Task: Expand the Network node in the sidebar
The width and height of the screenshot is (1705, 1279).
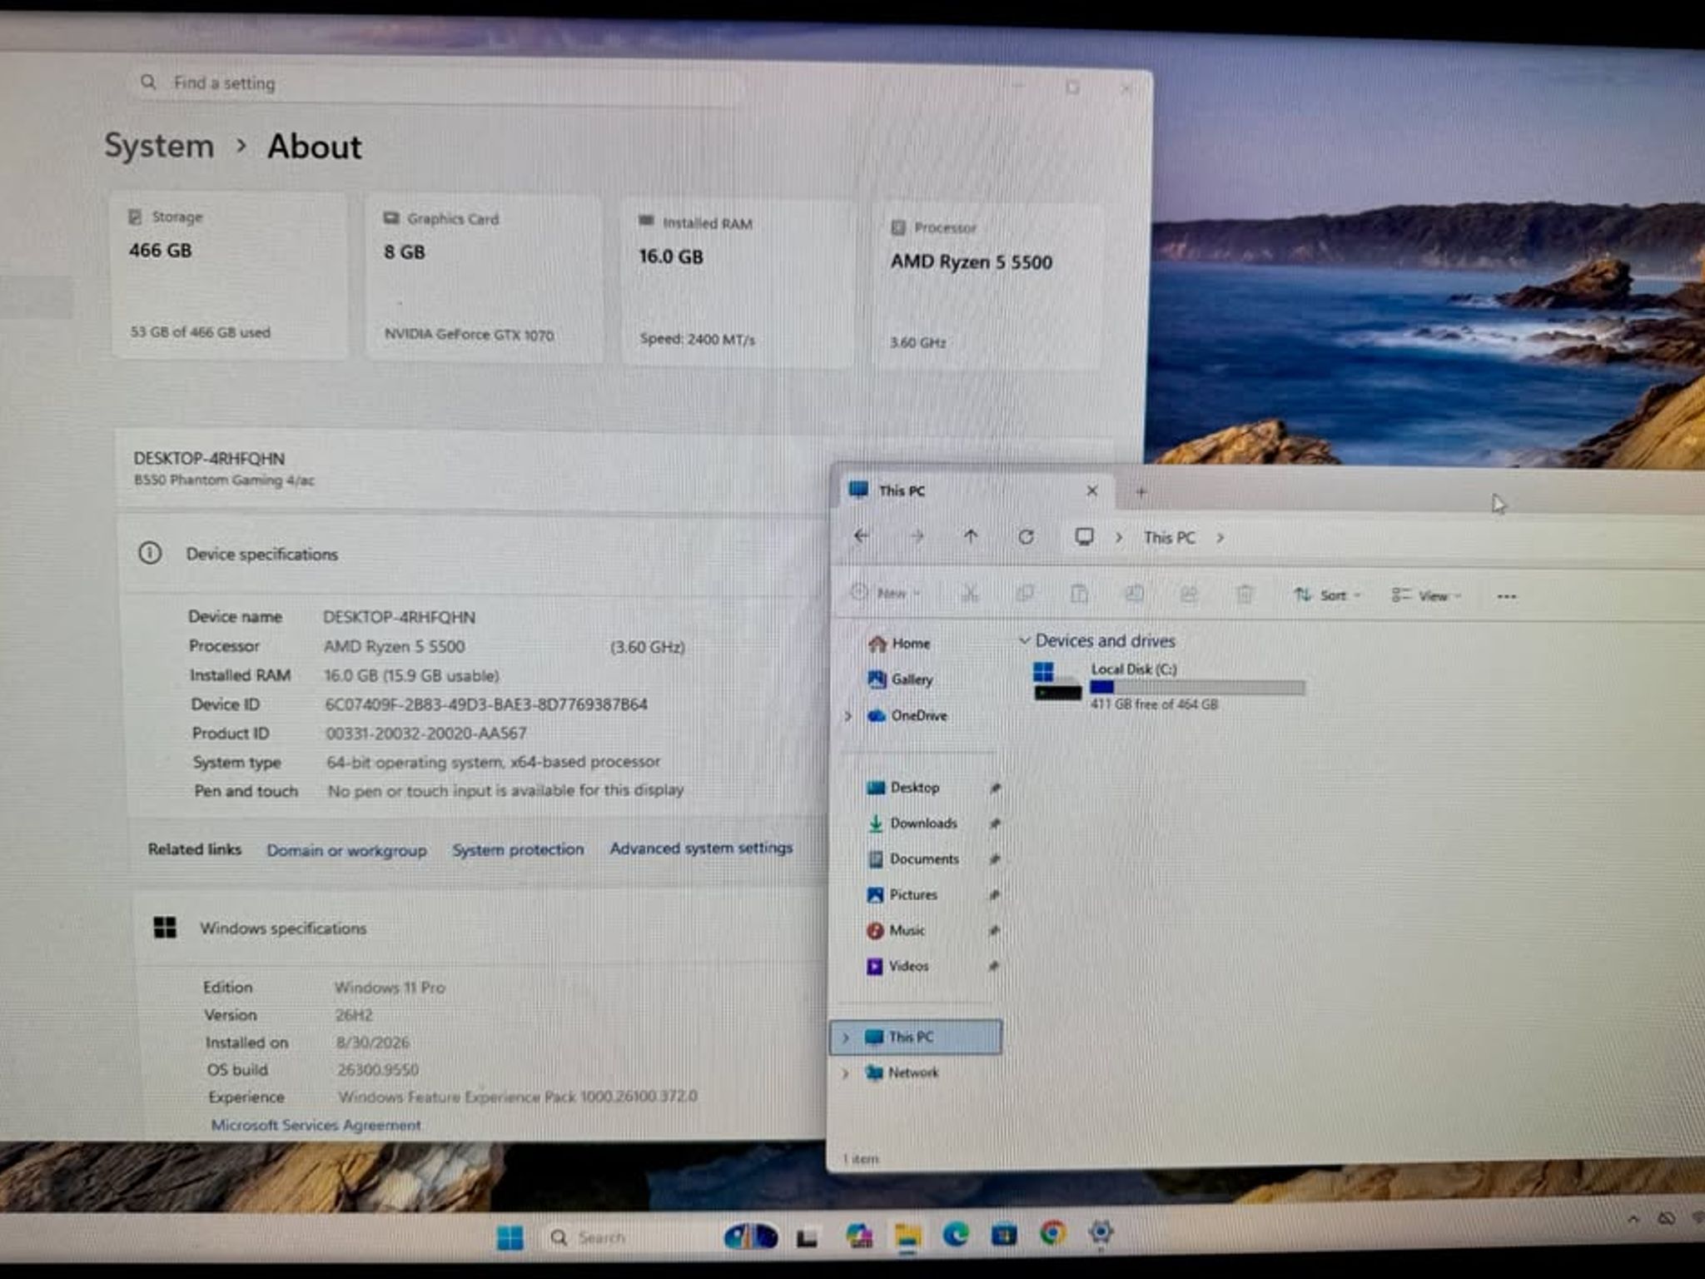Action: 845,1072
